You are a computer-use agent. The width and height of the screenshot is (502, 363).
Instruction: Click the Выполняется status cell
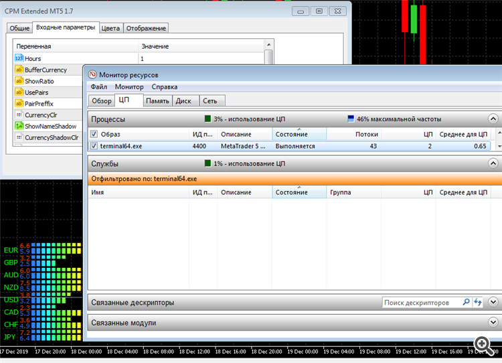tap(295, 146)
